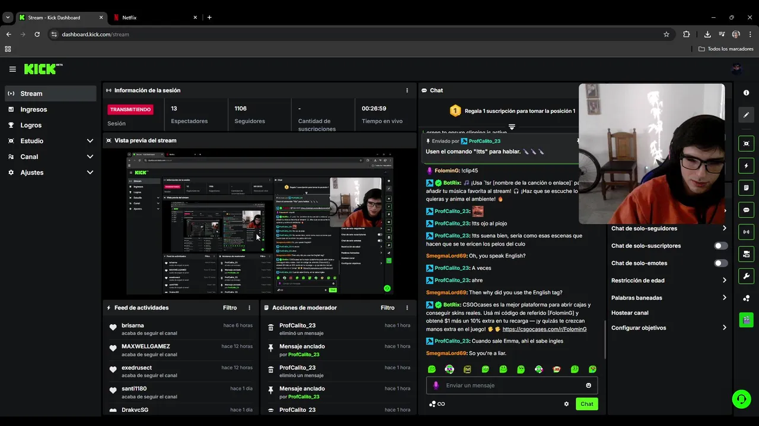Open the csgocases.com referral link
This screenshot has height=426, width=759.
pyautogui.click(x=544, y=329)
